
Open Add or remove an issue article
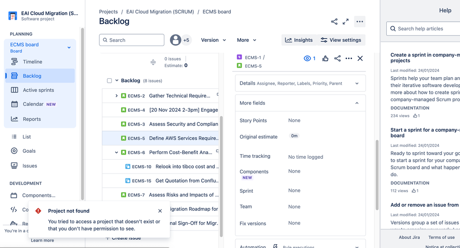click(x=425, y=205)
